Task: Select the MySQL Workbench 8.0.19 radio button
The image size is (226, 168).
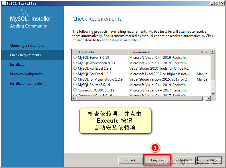Action: pyautogui.click(x=75, y=63)
